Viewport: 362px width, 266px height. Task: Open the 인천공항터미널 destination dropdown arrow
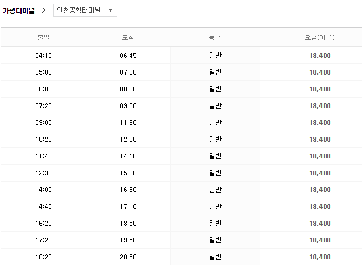[x=110, y=10]
